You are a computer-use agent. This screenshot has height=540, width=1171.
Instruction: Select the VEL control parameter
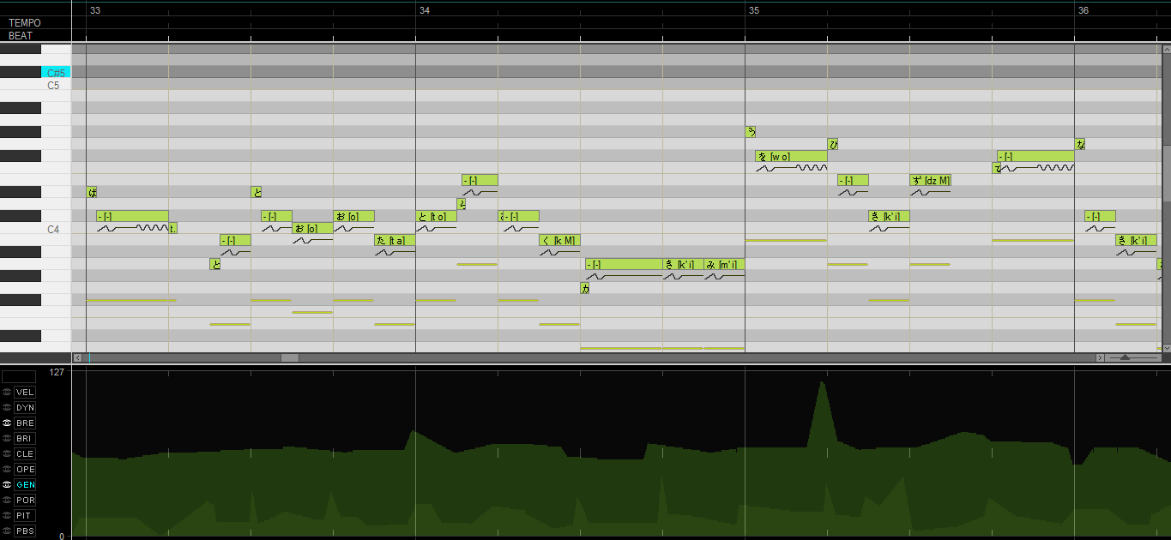pyautogui.click(x=25, y=392)
